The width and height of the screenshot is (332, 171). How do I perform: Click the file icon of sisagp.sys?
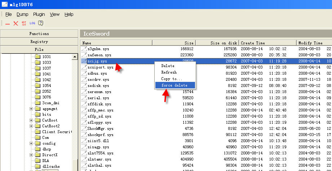84,147
